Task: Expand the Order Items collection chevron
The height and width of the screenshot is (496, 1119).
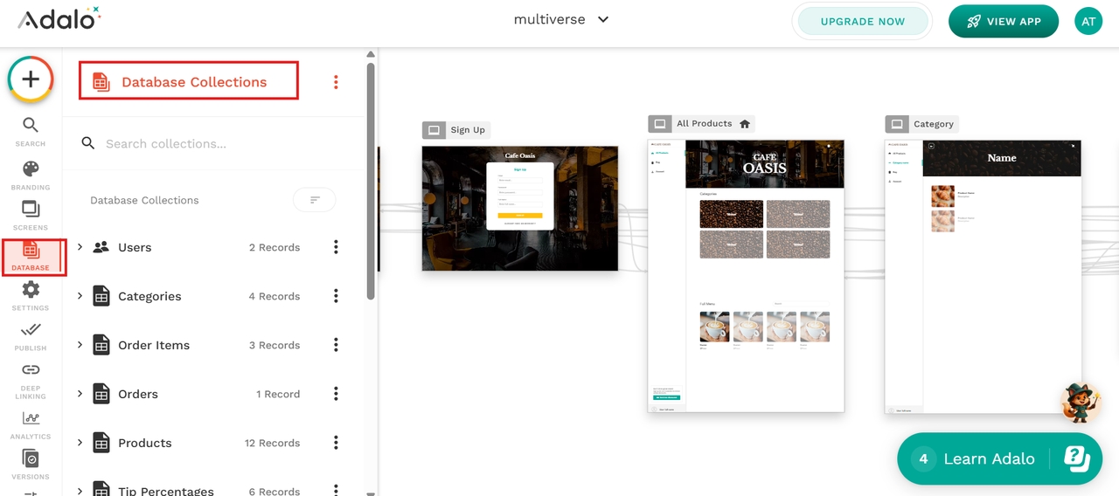Action: (x=80, y=345)
